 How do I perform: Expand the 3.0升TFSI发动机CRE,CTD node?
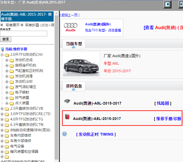pos(2,114)
